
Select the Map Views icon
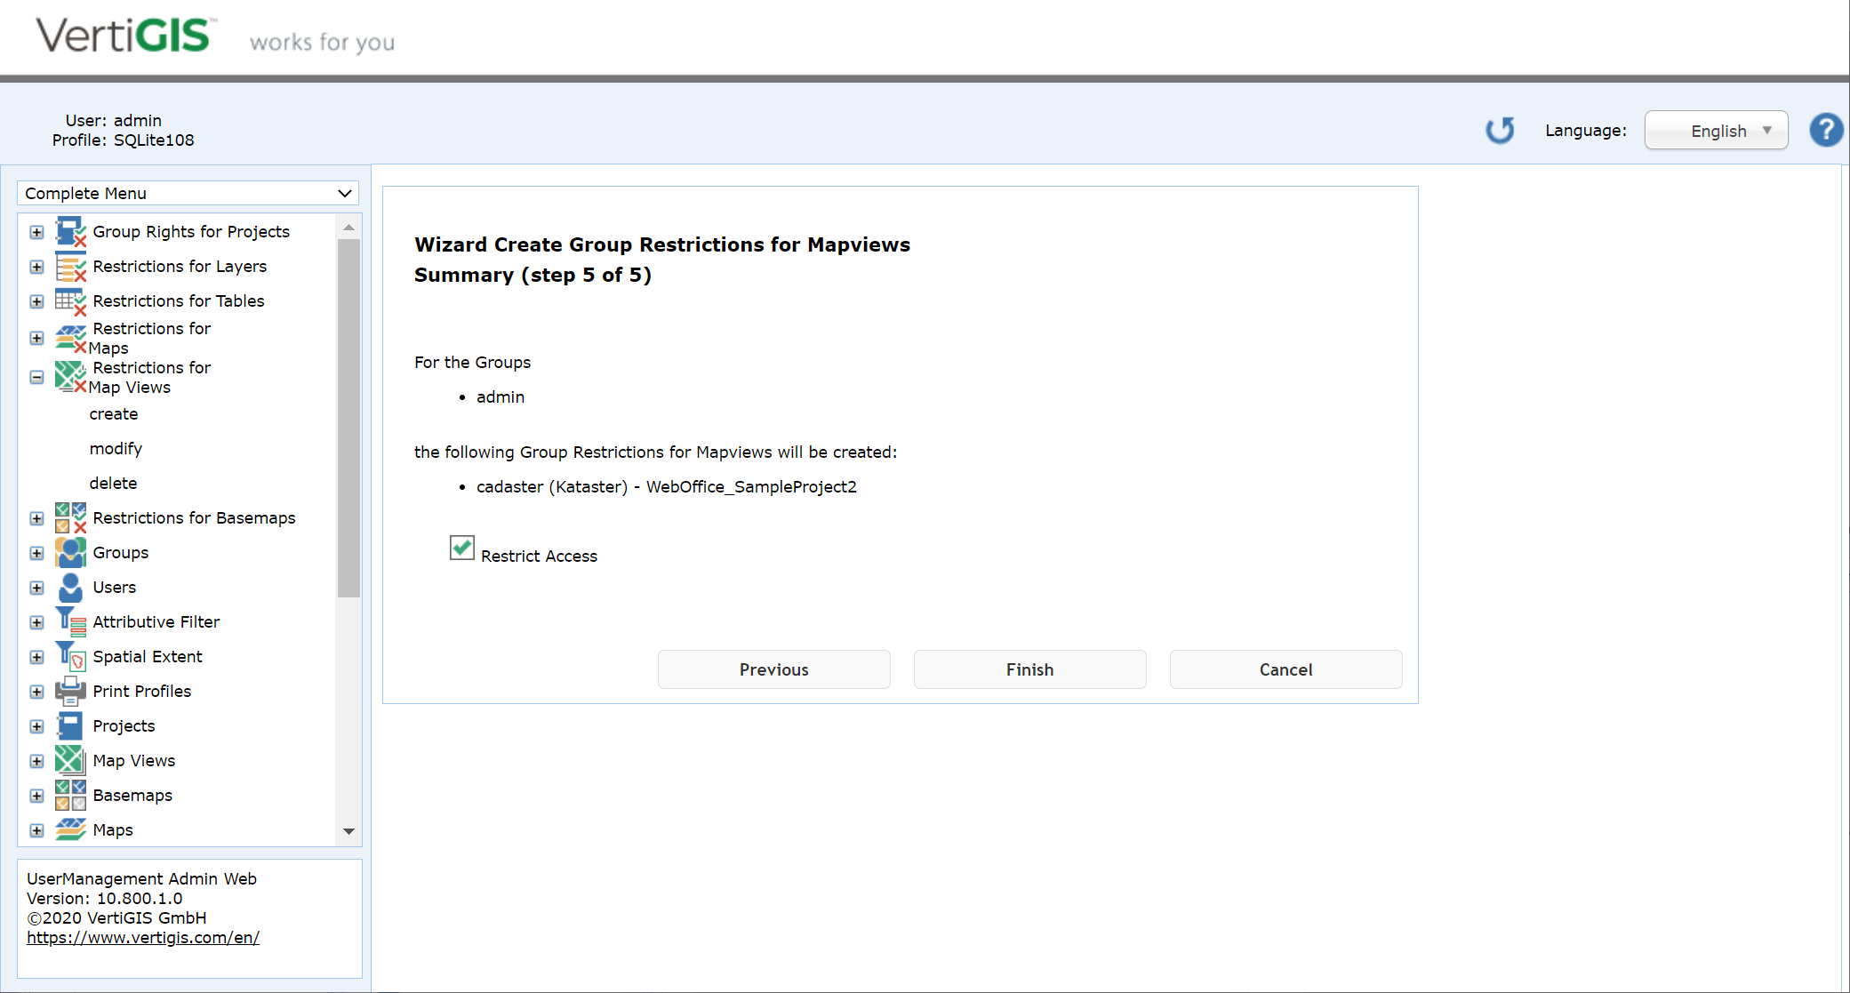(71, 760)
